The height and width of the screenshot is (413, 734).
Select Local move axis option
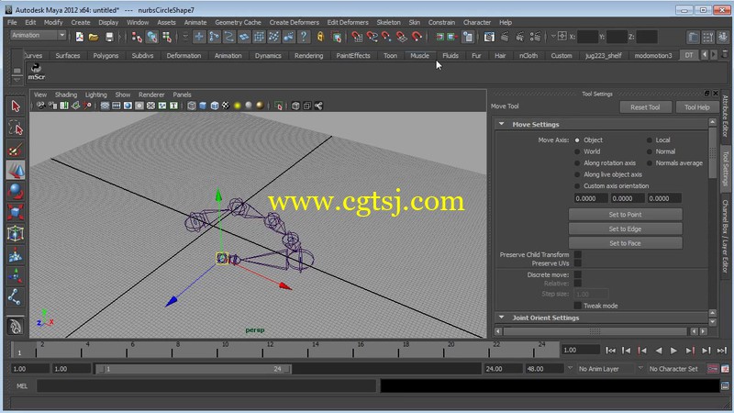pyautogui.click(x=650, y=140)
